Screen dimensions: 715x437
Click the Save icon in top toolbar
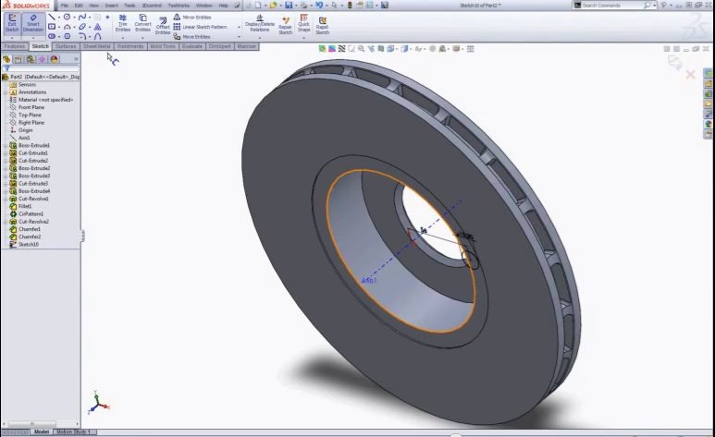coord(289,6)
